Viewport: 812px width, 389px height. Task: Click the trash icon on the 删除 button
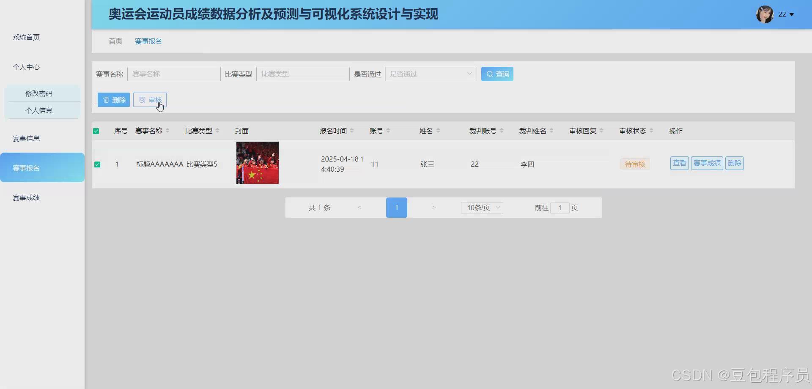coord(106,100)
